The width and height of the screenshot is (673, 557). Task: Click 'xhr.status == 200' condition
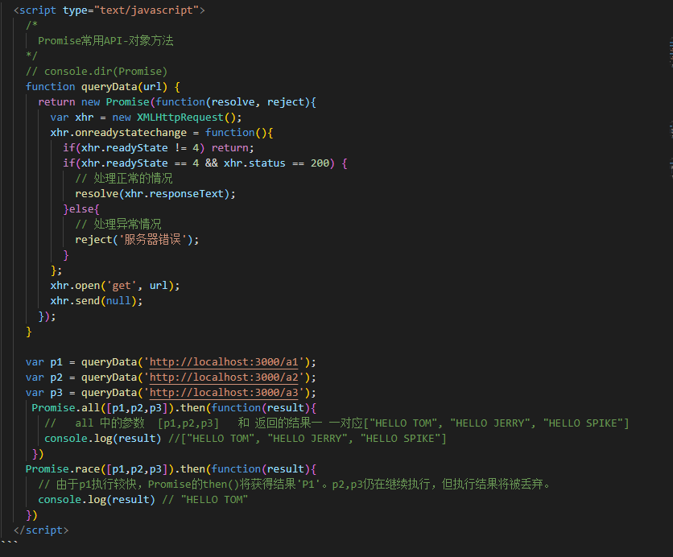(x=276, y=163)
